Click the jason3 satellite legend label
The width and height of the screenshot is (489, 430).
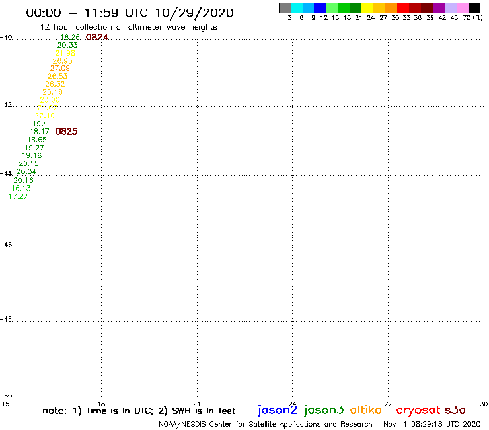pos(324,410)
